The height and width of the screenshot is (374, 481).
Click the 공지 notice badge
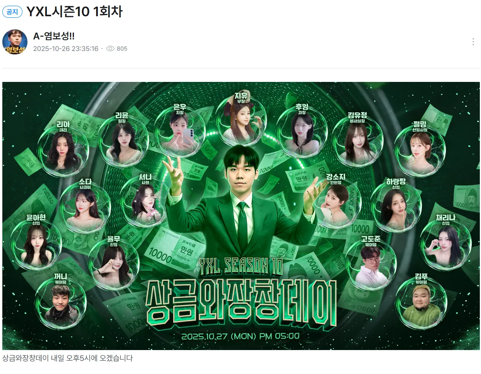point(12,12)
